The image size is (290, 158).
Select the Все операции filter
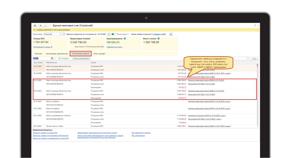(63, 58)
